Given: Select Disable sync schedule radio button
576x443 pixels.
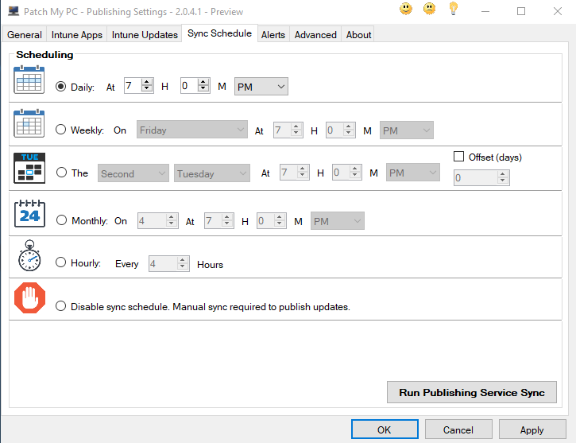Looking at the screenshot, I should pos(60,306).
